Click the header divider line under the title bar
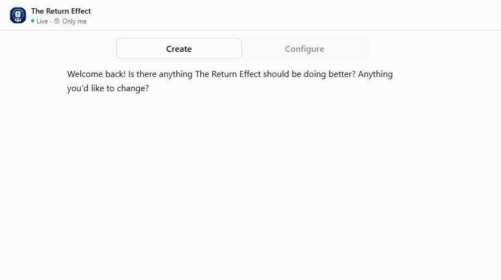This screenshot has width=501, height=280. (250, 31)
